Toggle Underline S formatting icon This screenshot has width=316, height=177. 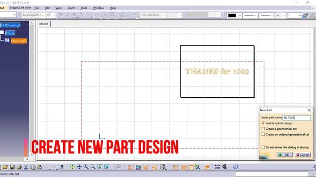click(75, 15)
